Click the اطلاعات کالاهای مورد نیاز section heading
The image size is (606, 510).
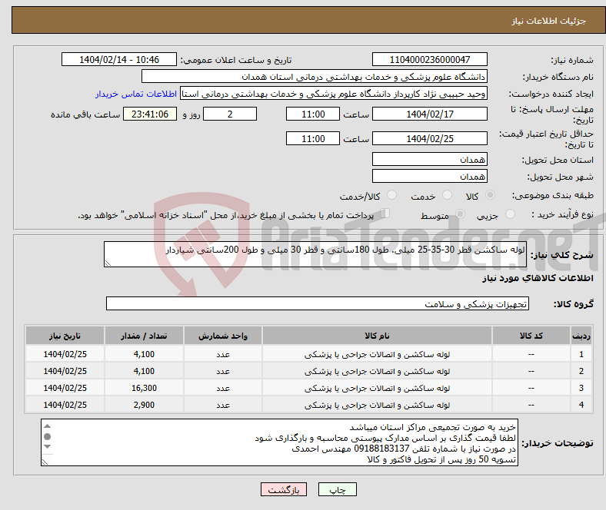pos(538,278)
